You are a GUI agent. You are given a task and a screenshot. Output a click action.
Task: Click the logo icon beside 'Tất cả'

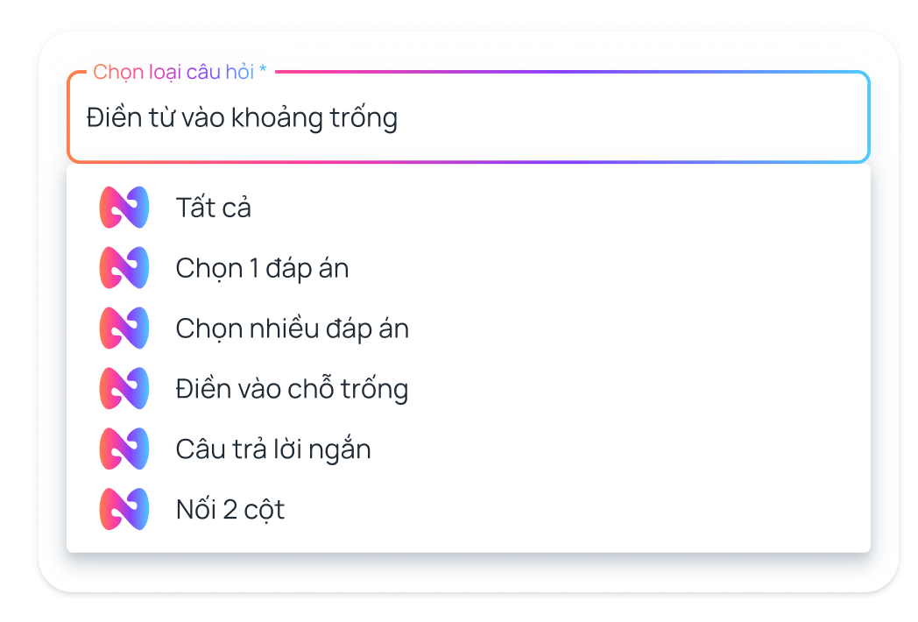pyautogui.click(x=124, y=208)
